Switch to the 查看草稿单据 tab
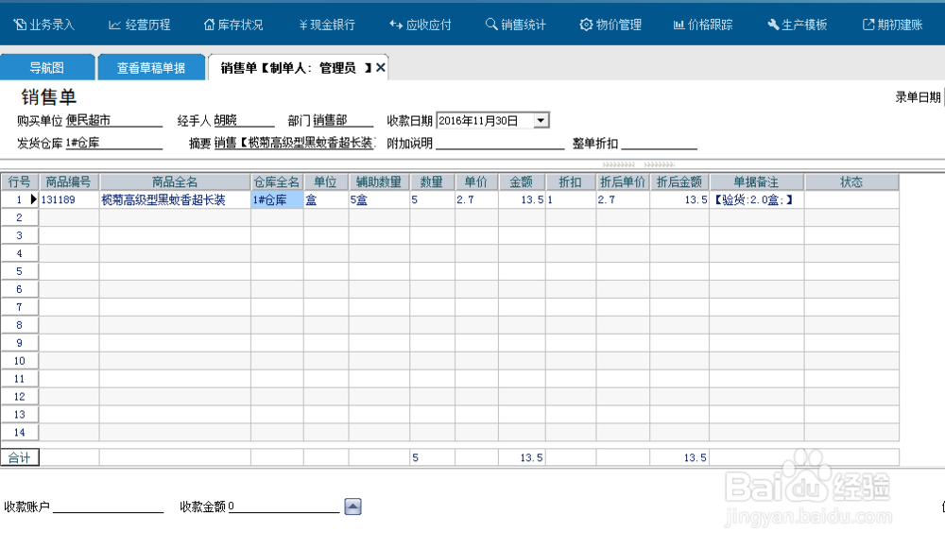Viewport: 945px width, 549px height. pos(149,67)
